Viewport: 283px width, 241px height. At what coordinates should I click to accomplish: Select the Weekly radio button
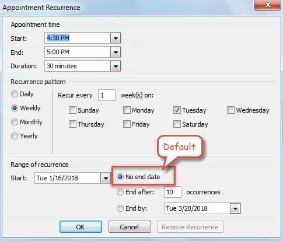click(15, 108)
